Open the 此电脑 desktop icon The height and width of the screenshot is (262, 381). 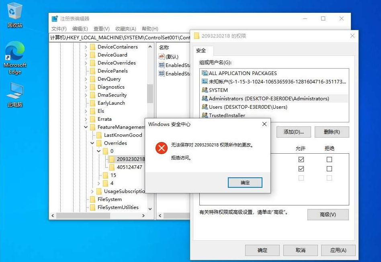tap(15, 91)
